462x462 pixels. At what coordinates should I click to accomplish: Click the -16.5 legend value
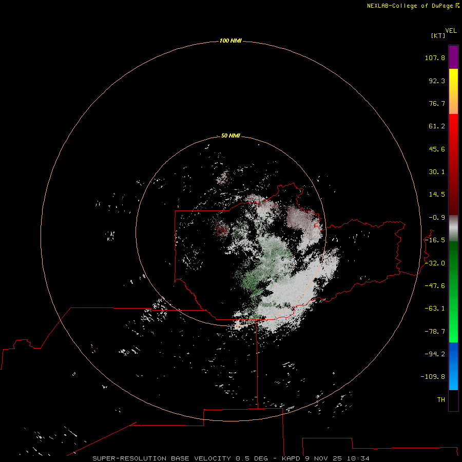(x=435, y=240)
